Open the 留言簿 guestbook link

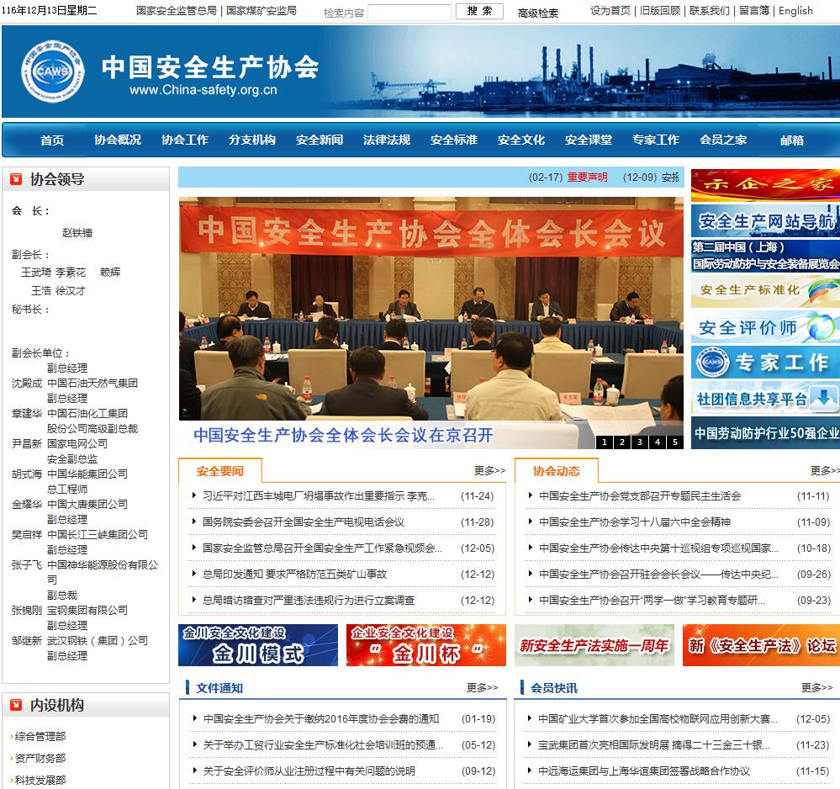tap(754, 11)
